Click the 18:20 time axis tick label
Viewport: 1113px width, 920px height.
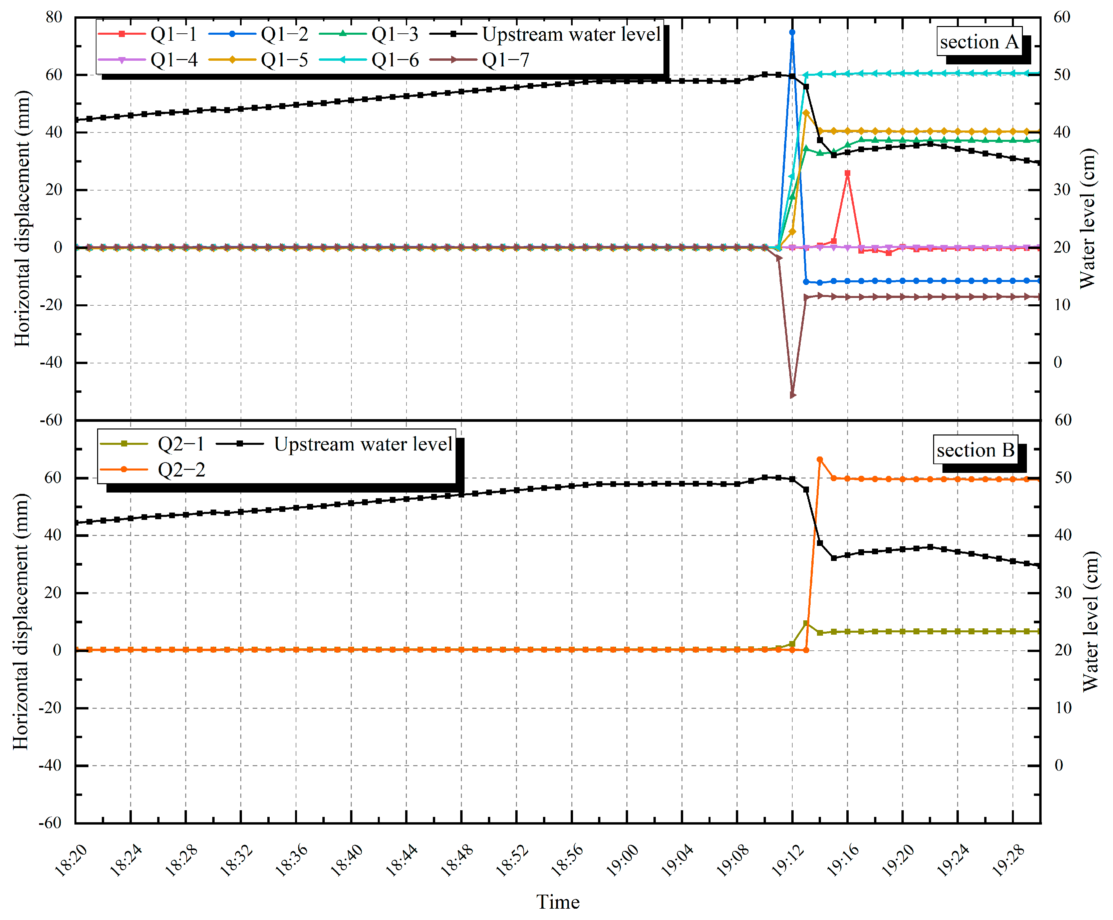click(70, 861)
